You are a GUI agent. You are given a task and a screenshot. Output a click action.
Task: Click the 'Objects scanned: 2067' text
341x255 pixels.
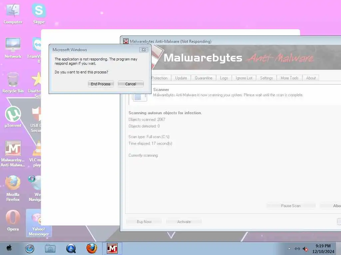pyautogui.click(x=147, y=120)
